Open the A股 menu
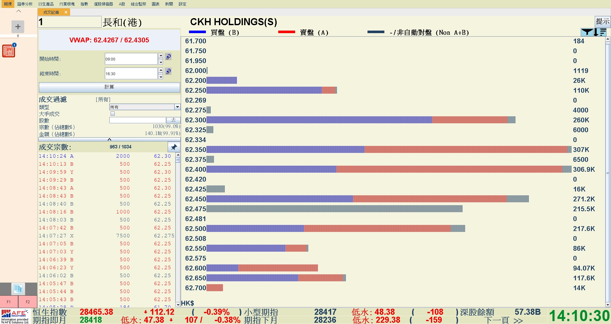The width and height of the screenshot is (611, 324). [x=122, y=4]
